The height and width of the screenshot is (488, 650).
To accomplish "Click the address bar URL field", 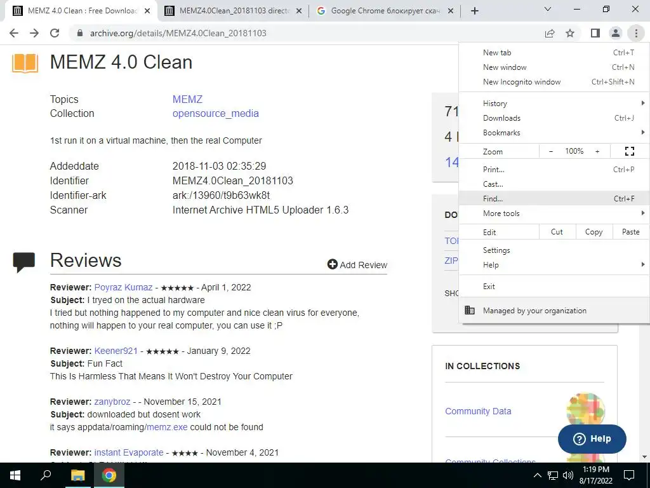I will pyautogui.click(x=307, y=33).
